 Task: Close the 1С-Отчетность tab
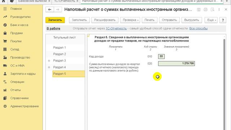point(77,1)
